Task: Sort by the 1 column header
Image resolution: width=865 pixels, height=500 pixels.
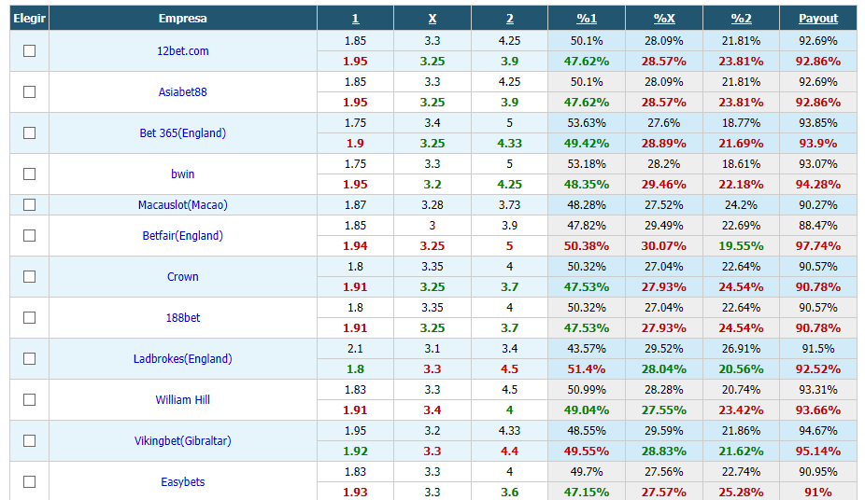Action: click(355, 18)
